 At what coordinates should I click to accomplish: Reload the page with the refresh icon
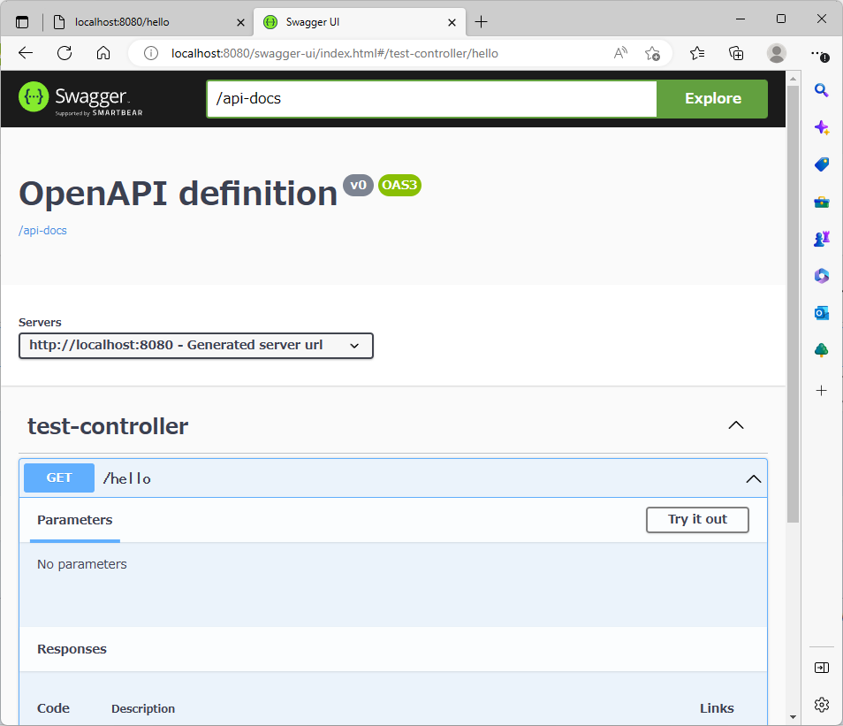[x=65, y=53]
